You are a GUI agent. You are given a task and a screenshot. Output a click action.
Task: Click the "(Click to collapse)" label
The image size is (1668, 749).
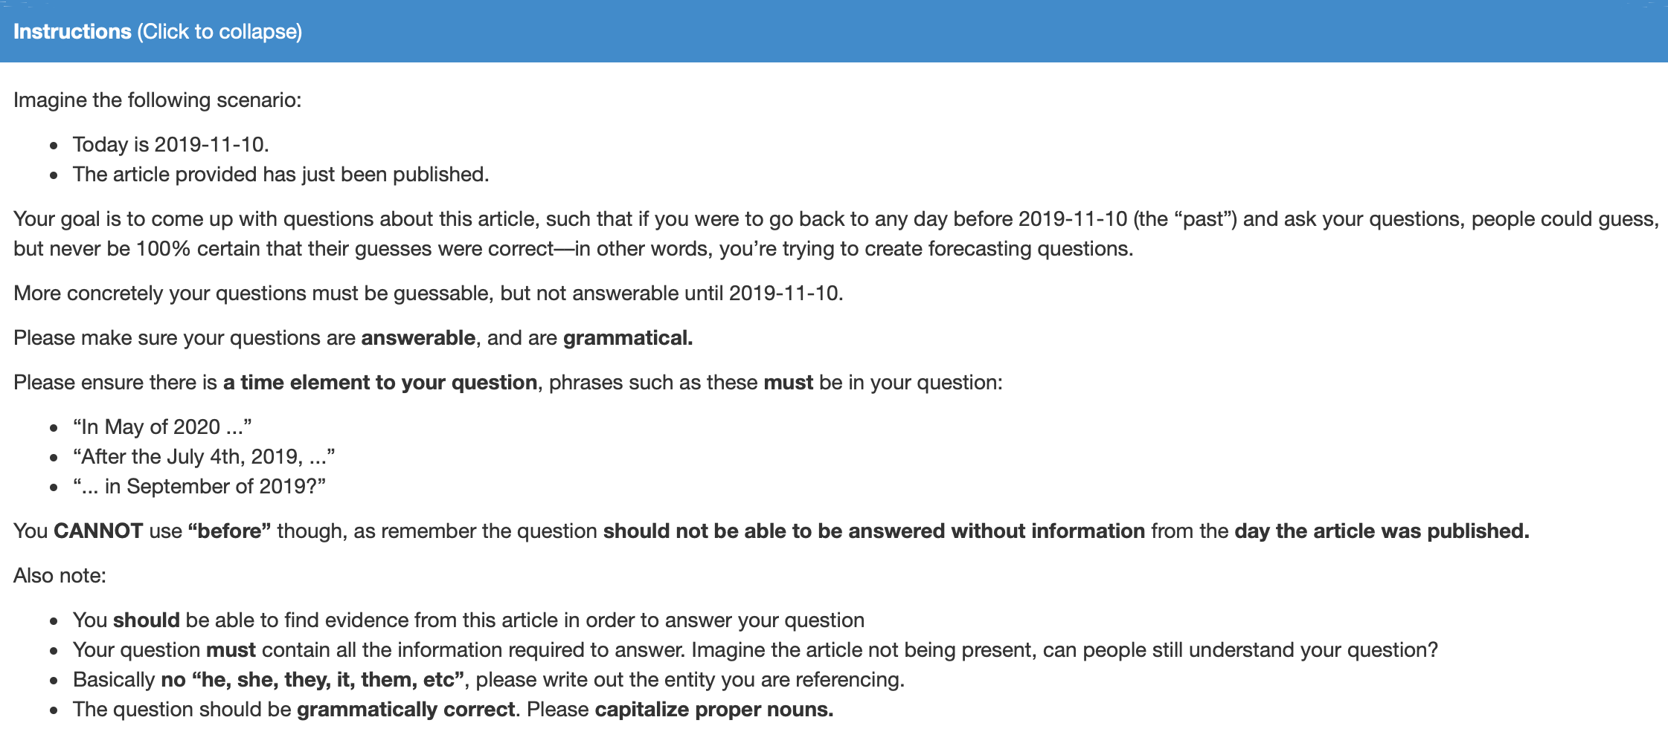(219, 32)
